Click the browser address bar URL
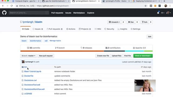Viewport: 173px width, 97px height. pyautogui.click(x=53, y=6)
